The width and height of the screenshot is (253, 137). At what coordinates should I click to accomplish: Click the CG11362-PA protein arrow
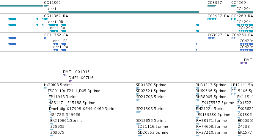(x=45, y=38)
